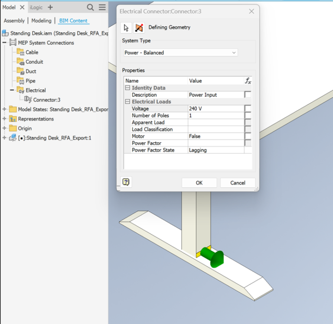Viewport: 333px width, 324px height.
Task: Click the Representations folder icon
Action: (13, 119)
